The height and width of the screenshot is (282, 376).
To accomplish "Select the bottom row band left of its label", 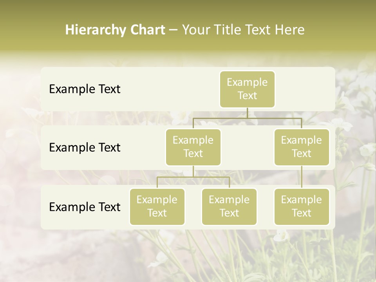I will click(x=45, y=207).
